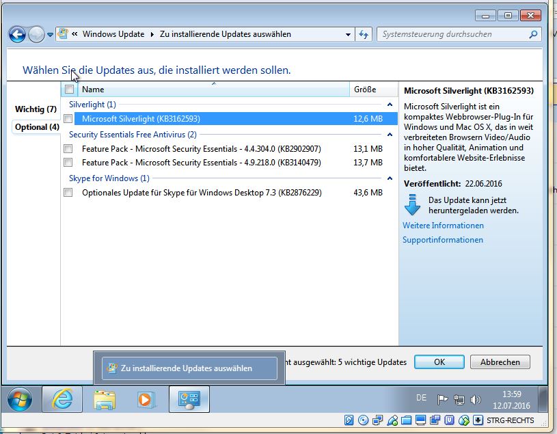
Task: Click the Zu installierende Updates auswählen breadcrumb
Action: click(226, 34)
